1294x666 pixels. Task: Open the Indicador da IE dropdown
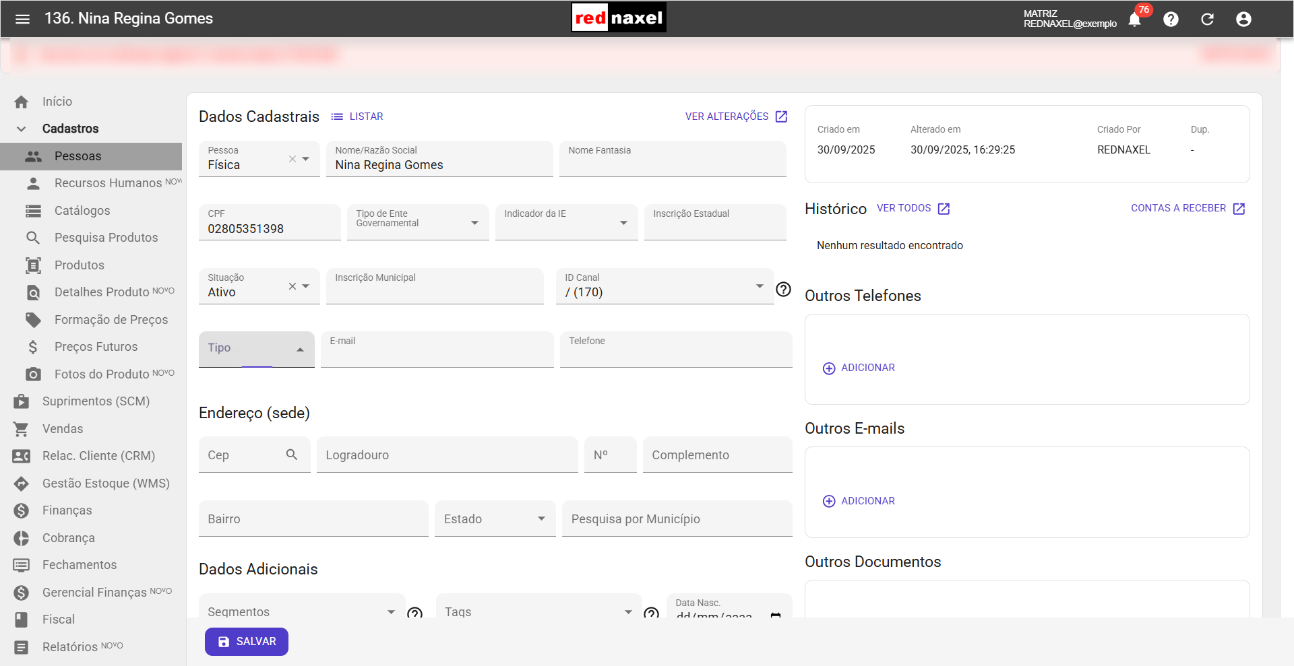tap(623, 223)
